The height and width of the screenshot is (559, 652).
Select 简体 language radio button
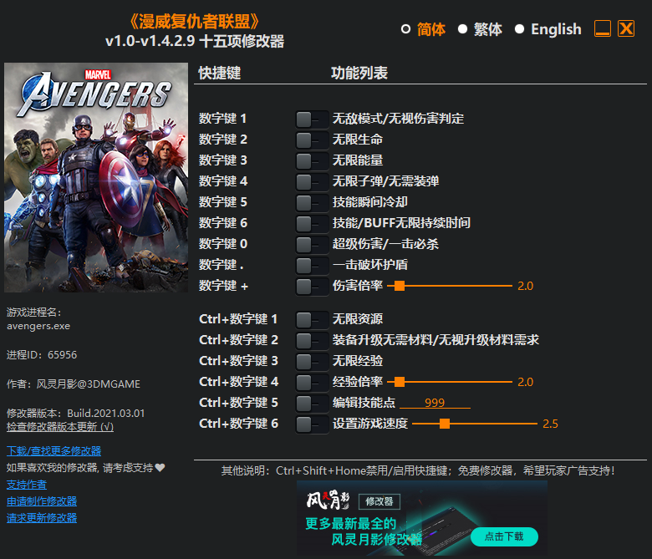pyautogui.click(x=406, y=29)
